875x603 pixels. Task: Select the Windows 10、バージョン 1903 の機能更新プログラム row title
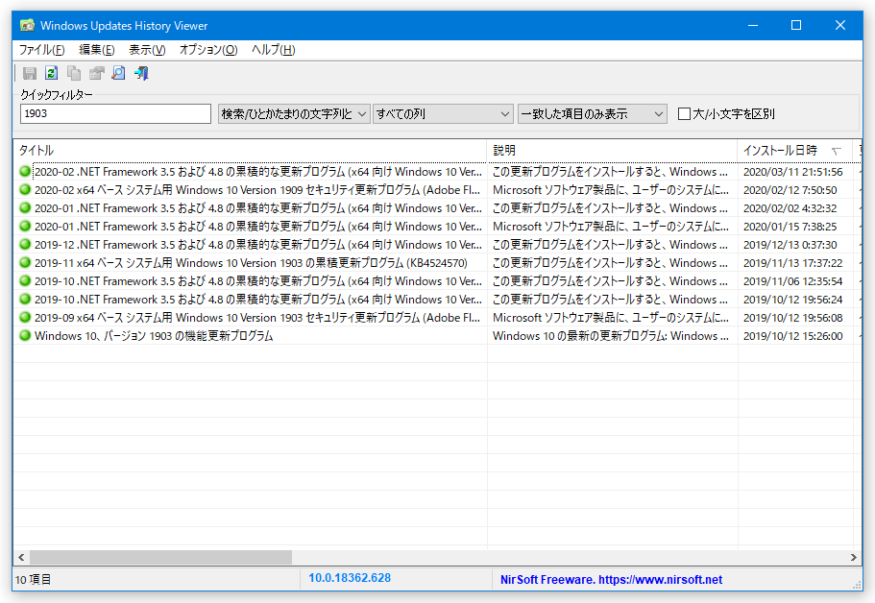154,336
